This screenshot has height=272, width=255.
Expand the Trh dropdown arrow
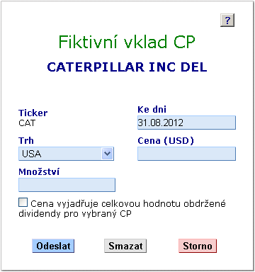click(108, 154)
